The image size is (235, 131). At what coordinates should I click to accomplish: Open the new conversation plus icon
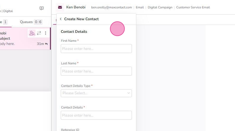tap(42, 8)
